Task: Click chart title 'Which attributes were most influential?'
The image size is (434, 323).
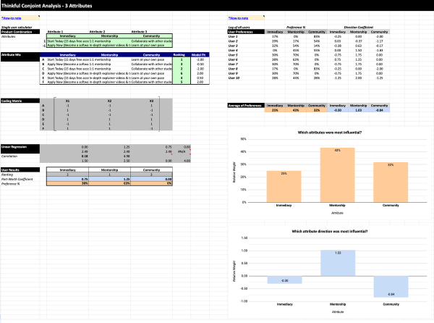Action: 330,133
